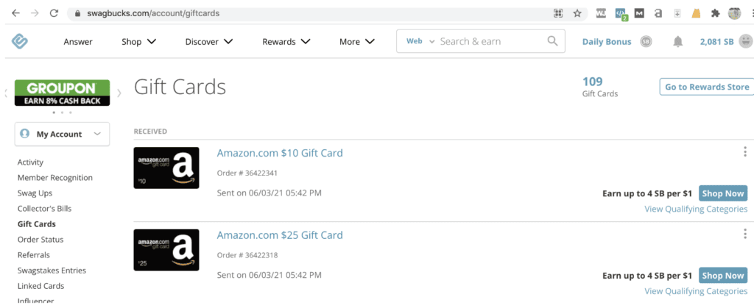
Task: Open the Web search type selector
Action: click(420, 41)
